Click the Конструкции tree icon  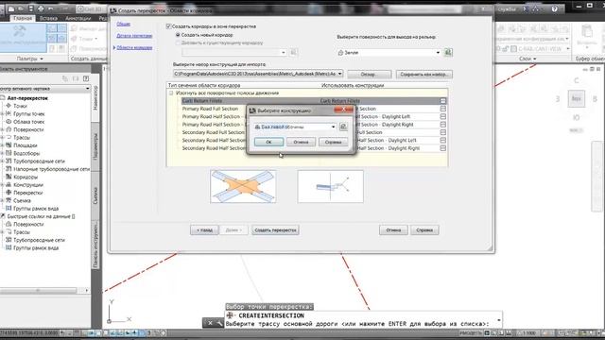(9, 185)
